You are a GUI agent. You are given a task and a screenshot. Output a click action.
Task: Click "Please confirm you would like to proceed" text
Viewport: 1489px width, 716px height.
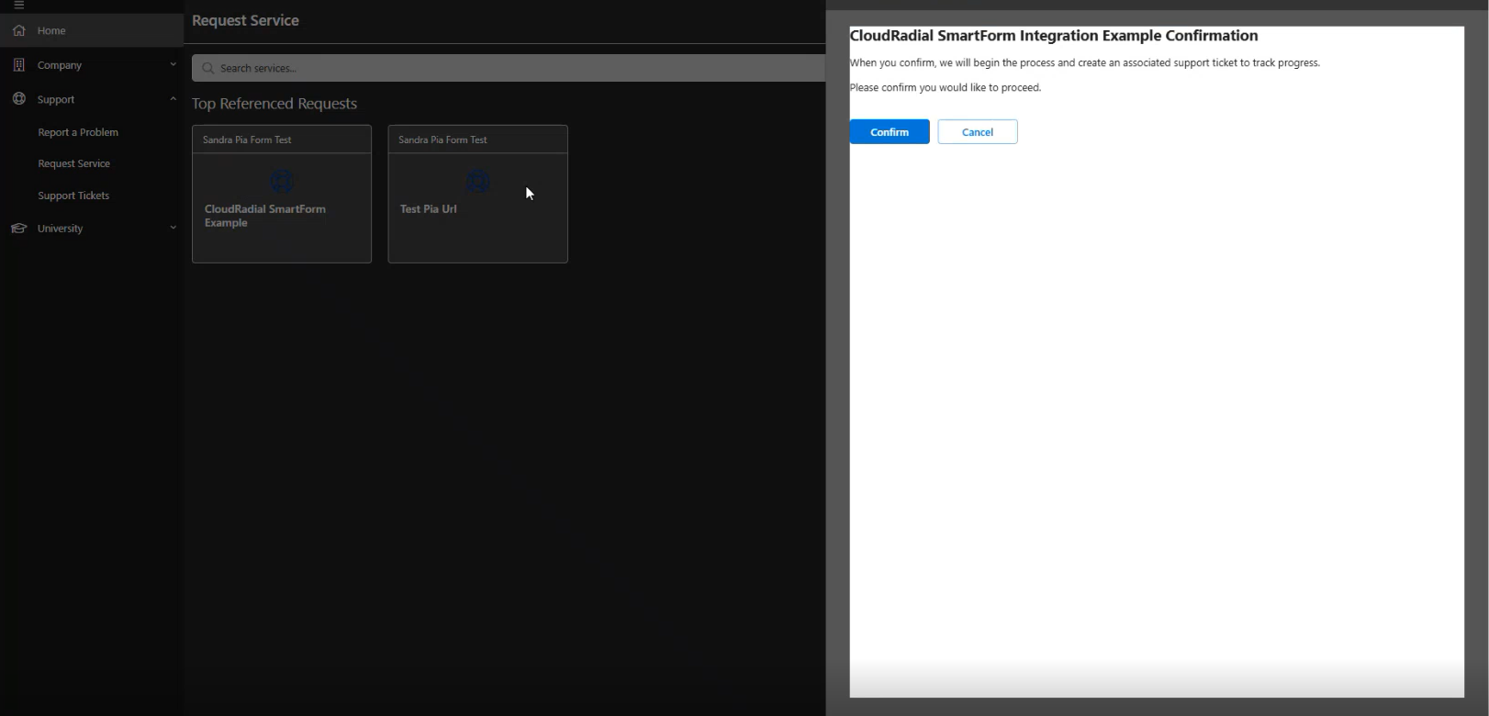tap(946, 88)
